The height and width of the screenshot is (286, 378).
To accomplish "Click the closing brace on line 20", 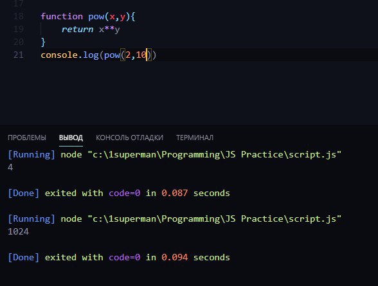I will (x=43, y=42).
